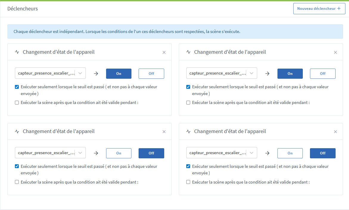This screenshot has width=349, height=210.
Task: Enable delayed execution checkbox in top-right trigger
Action: (188, 103)
